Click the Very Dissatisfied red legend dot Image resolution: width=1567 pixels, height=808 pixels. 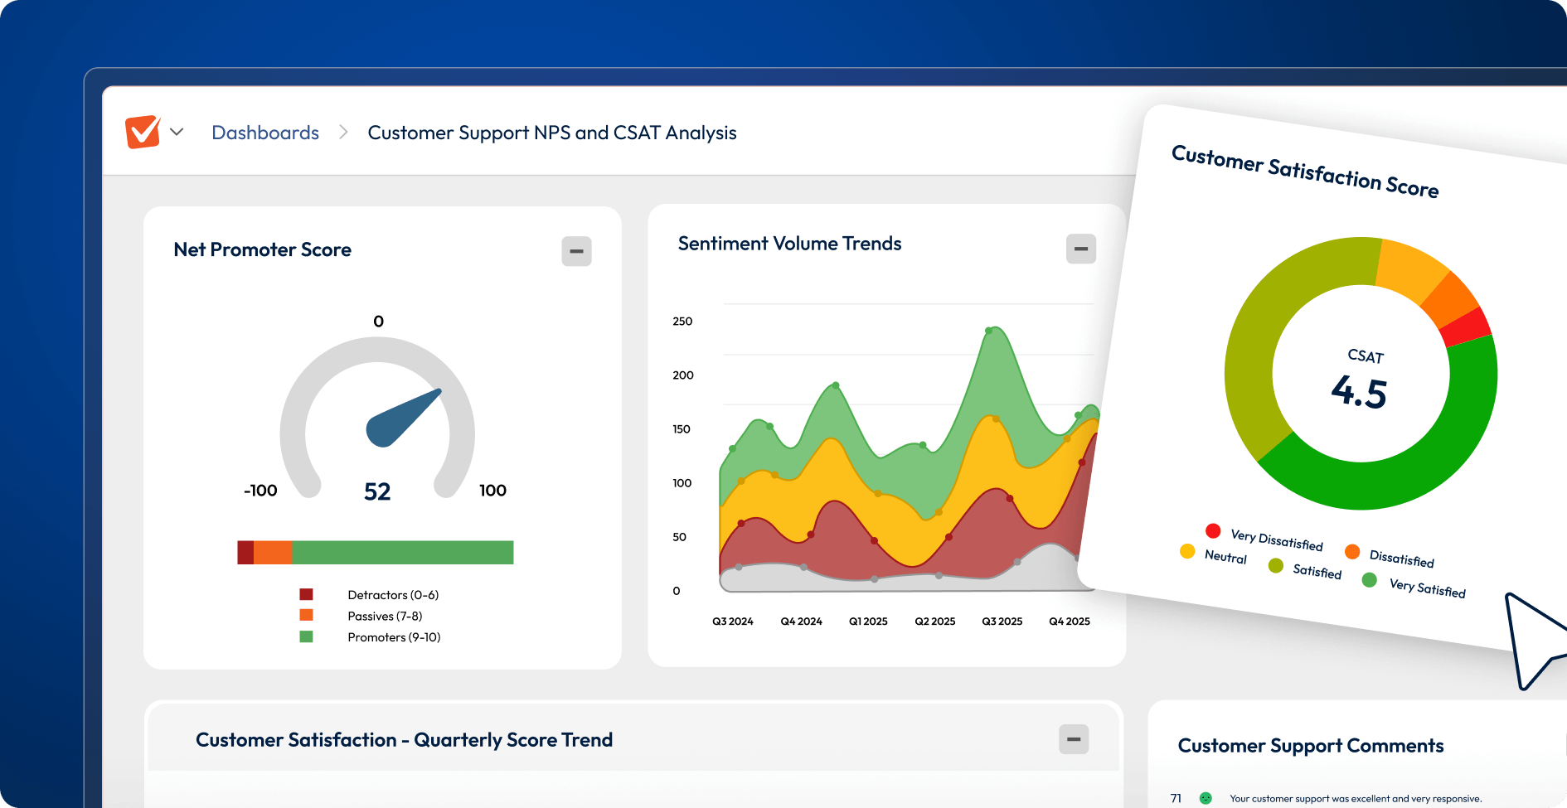point(1214,530)
